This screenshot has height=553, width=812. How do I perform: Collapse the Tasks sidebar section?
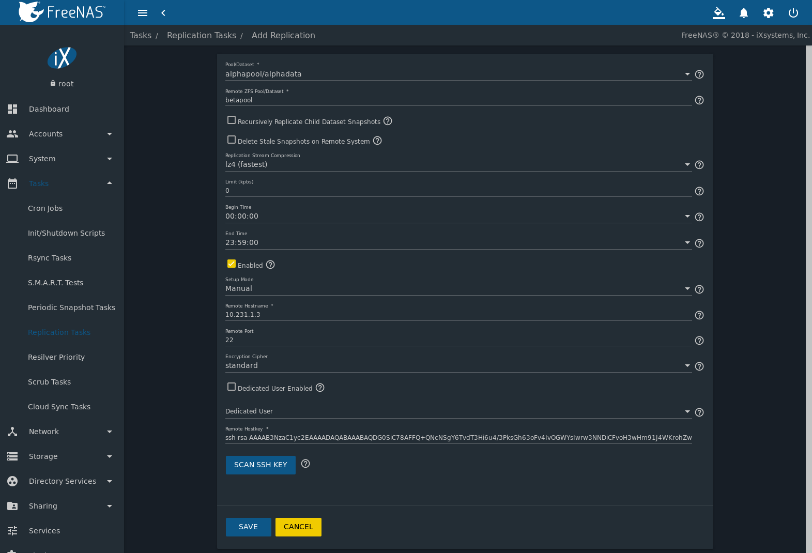(62, 183)
